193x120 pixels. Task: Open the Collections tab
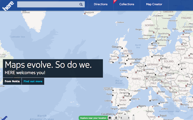click(127, 4)
